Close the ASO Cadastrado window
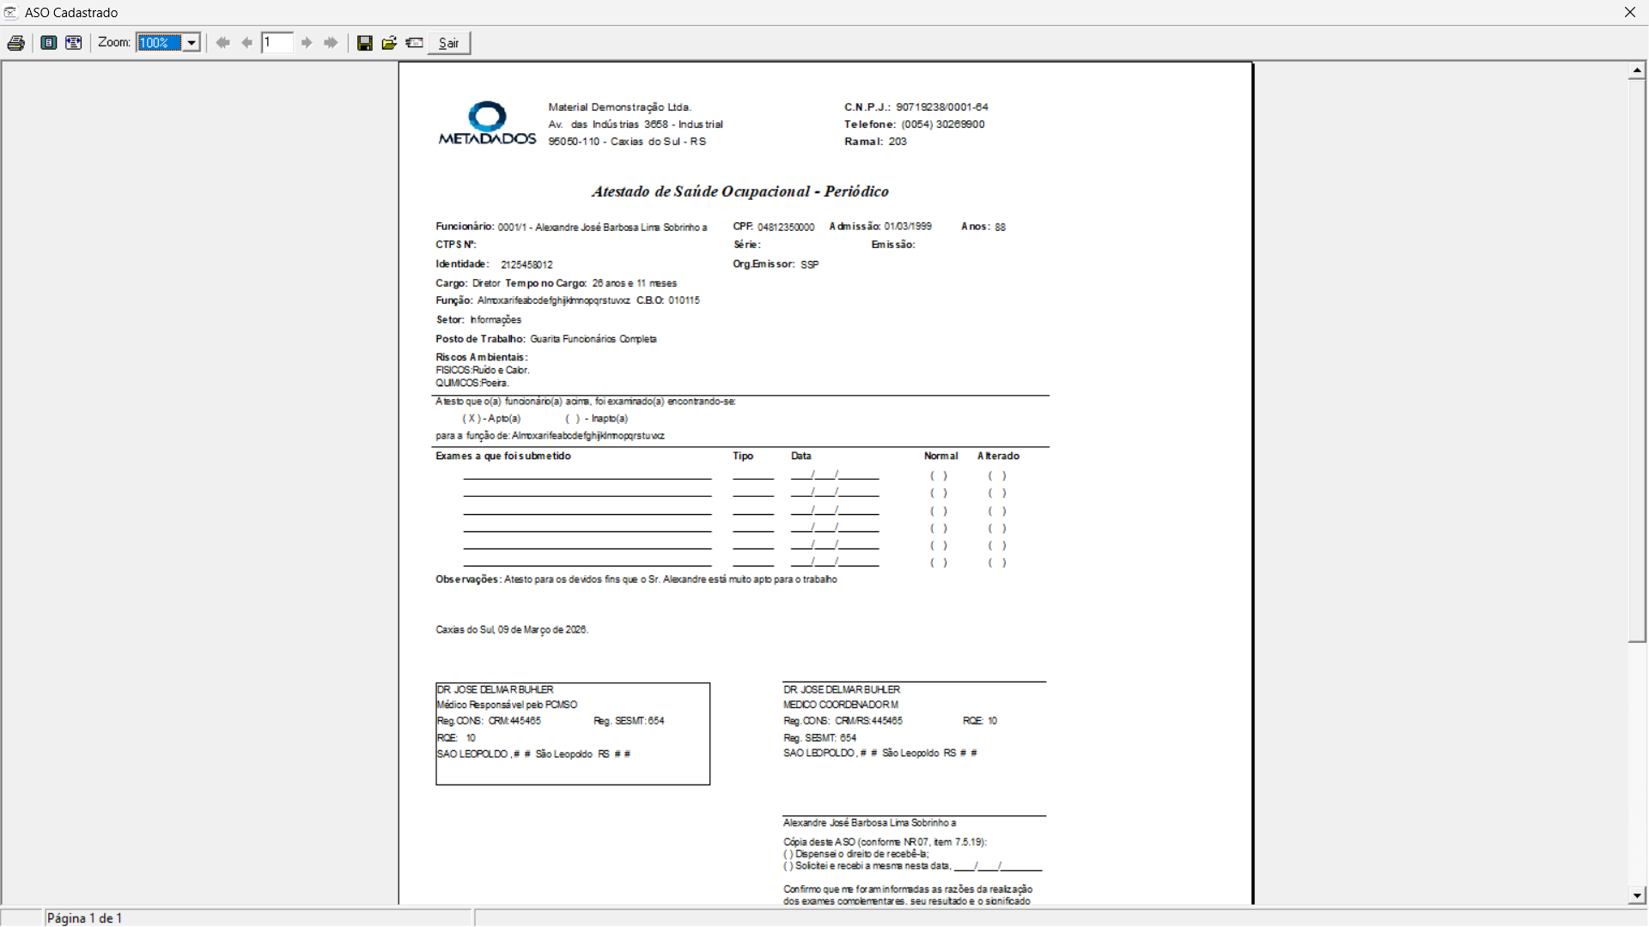The height and width of the screenshot is (927, 1649). [1629, 12]
